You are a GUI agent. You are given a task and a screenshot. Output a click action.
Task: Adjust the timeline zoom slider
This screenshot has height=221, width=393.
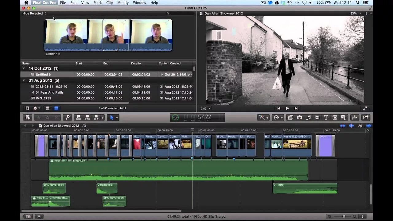pos(344,216)
